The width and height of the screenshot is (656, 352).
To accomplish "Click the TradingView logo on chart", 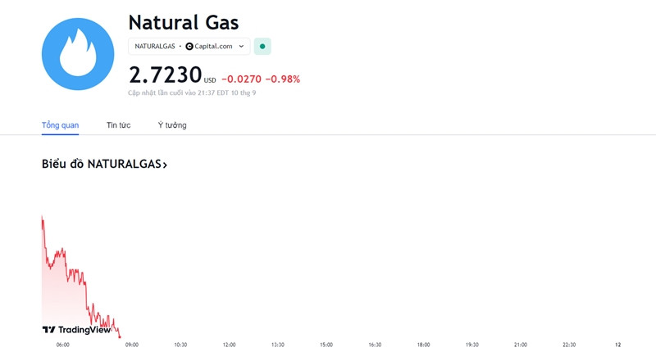I will (x=76, y=330).
